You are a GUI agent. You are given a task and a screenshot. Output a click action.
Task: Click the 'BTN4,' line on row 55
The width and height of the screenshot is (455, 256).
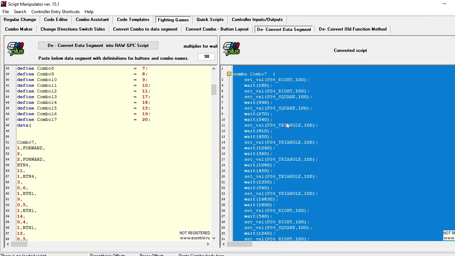(x=24, y=165)
